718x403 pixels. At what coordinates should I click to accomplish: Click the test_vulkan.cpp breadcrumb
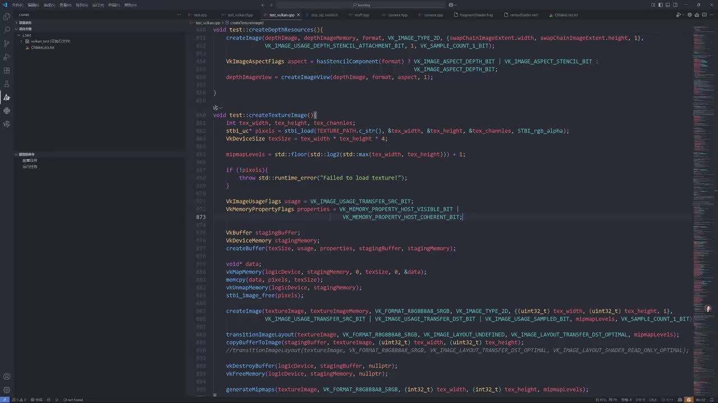(208, 23)
